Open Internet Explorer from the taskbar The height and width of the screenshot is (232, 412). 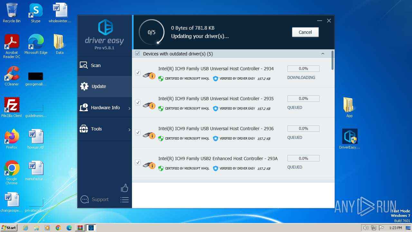tap(26, 228)
